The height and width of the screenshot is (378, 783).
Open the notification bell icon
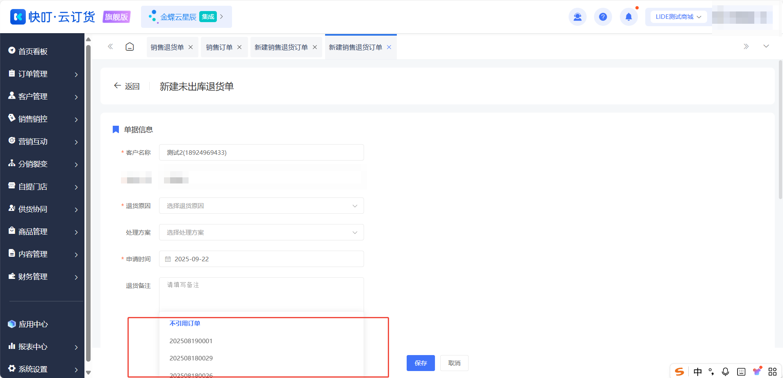coord(628,17)
